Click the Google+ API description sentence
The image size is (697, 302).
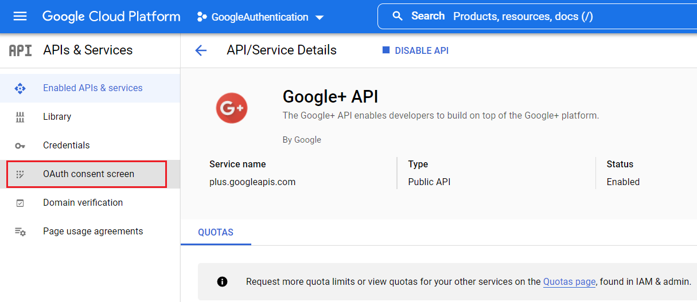coord(441,115)
